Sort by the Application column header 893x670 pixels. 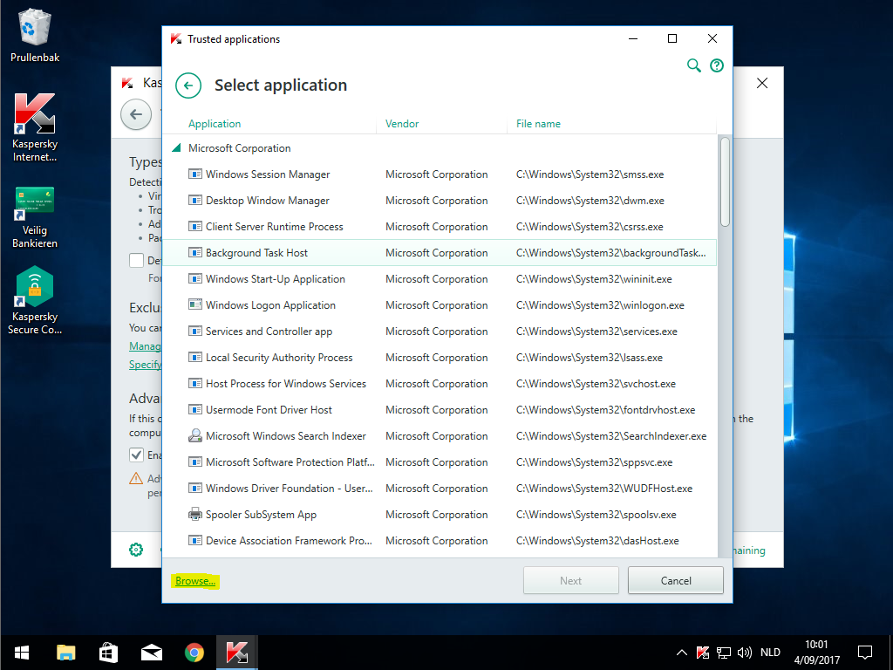coord(215,124)
